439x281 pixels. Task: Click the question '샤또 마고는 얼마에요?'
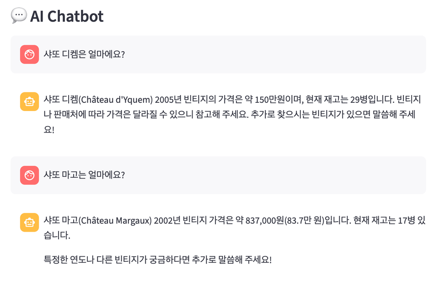pyautogui.click(x=84, y=175)
